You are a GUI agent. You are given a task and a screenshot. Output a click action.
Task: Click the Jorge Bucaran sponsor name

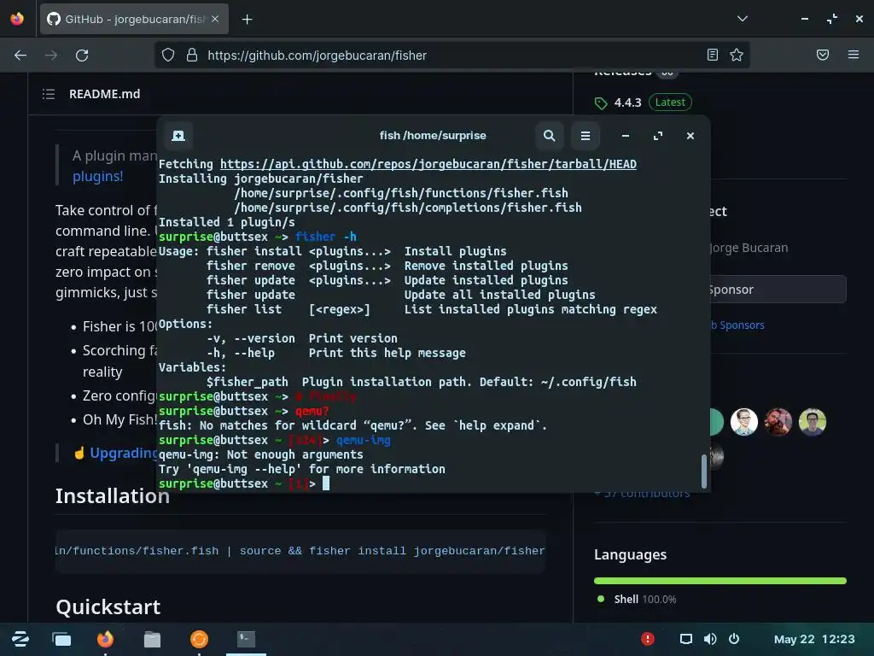pos(749,248)
